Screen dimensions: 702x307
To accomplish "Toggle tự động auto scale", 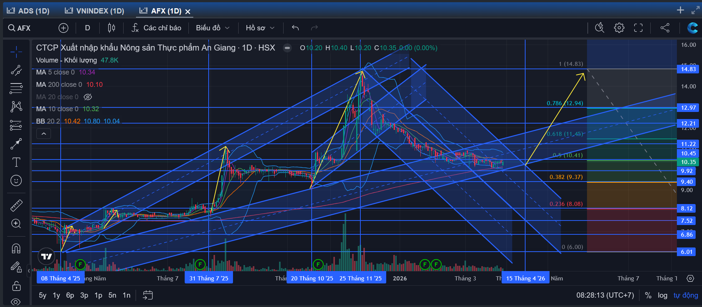I will coord(686,295).
